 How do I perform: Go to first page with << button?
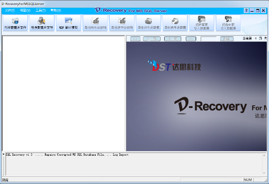pos(135,39)
